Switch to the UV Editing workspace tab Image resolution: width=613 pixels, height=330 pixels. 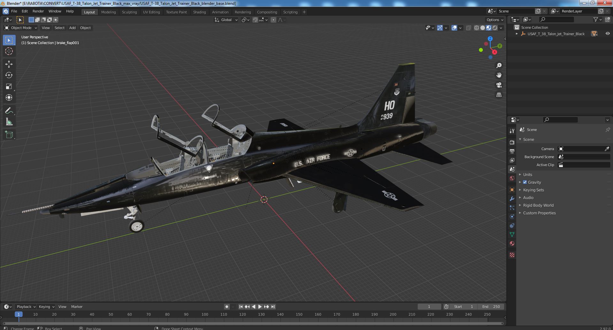pos(151,12)
